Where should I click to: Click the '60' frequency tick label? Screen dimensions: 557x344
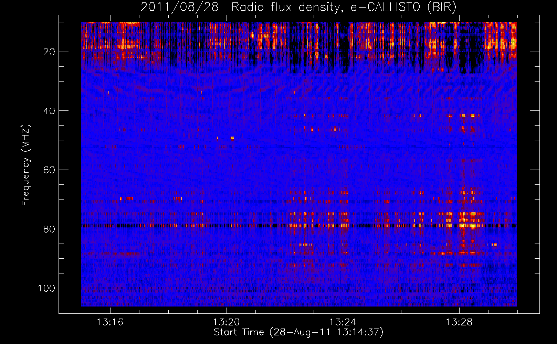pyautogui.click(x=49, y=170)
